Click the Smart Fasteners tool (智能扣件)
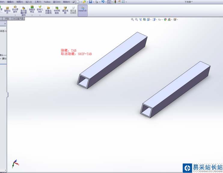 pos(7,11)
